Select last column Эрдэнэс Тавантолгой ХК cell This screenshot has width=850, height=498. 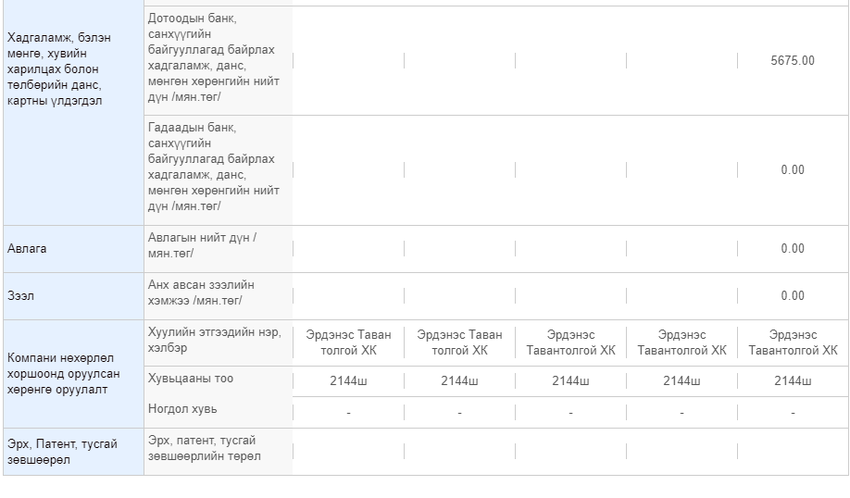click(x=793, y=342)
